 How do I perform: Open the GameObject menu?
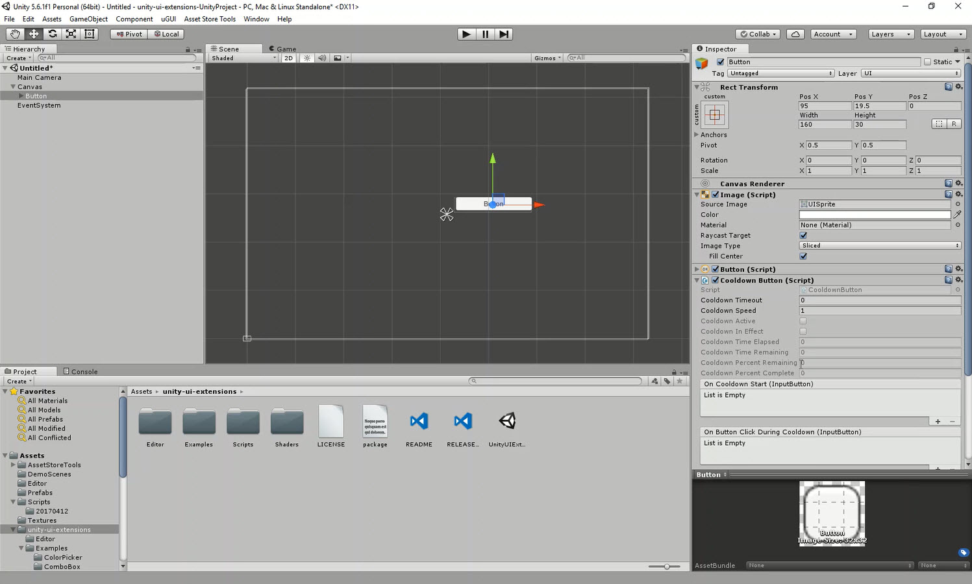(x=88, y=19)
